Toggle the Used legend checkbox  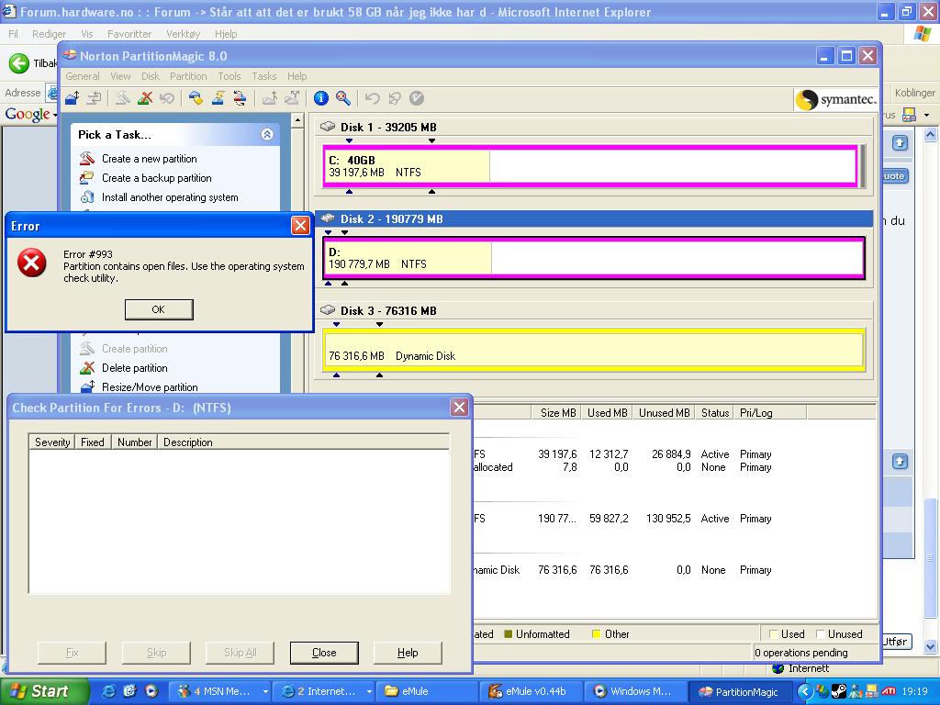pos(773,633)
